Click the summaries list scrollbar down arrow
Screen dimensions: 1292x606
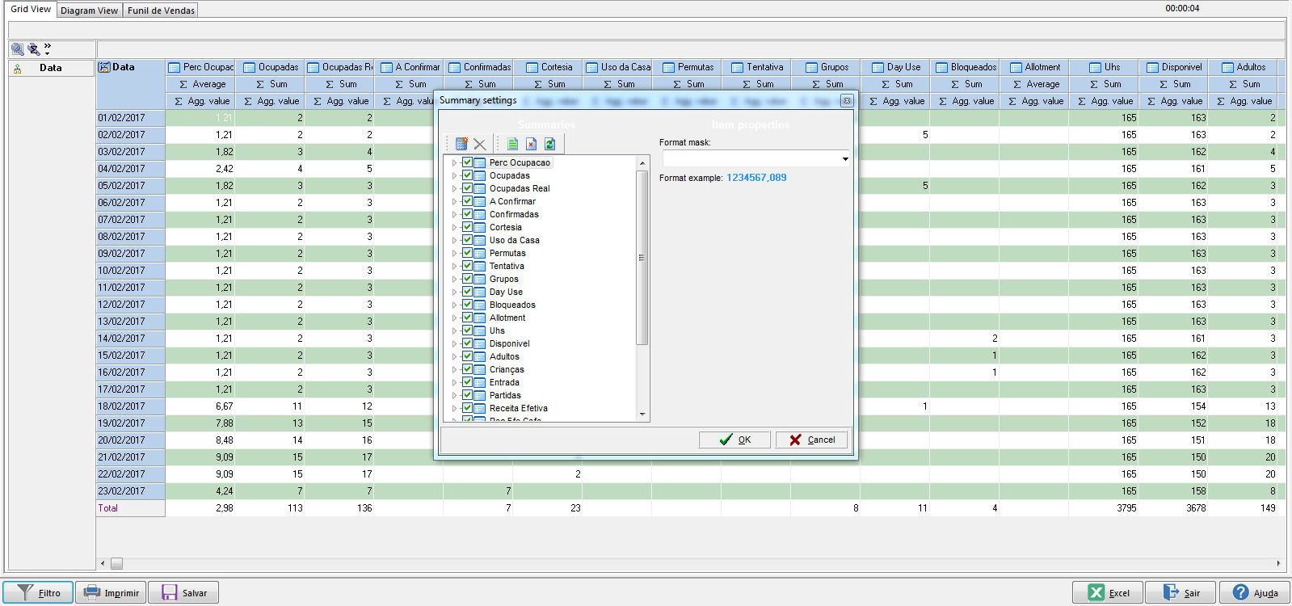coord(642,415)
